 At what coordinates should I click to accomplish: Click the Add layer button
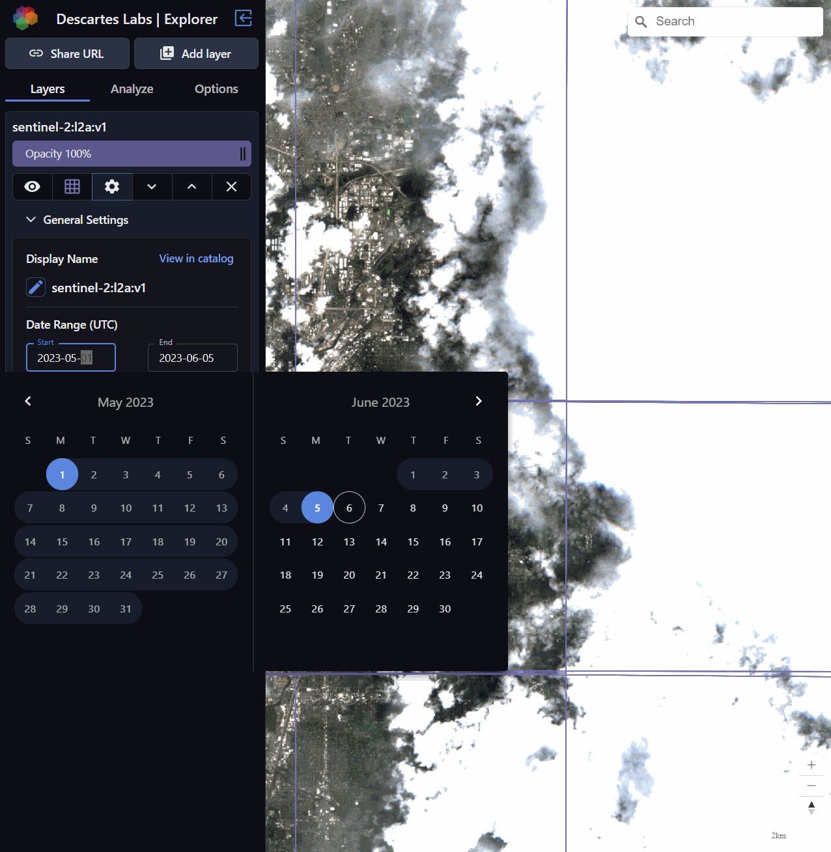(x=196, y=53)
